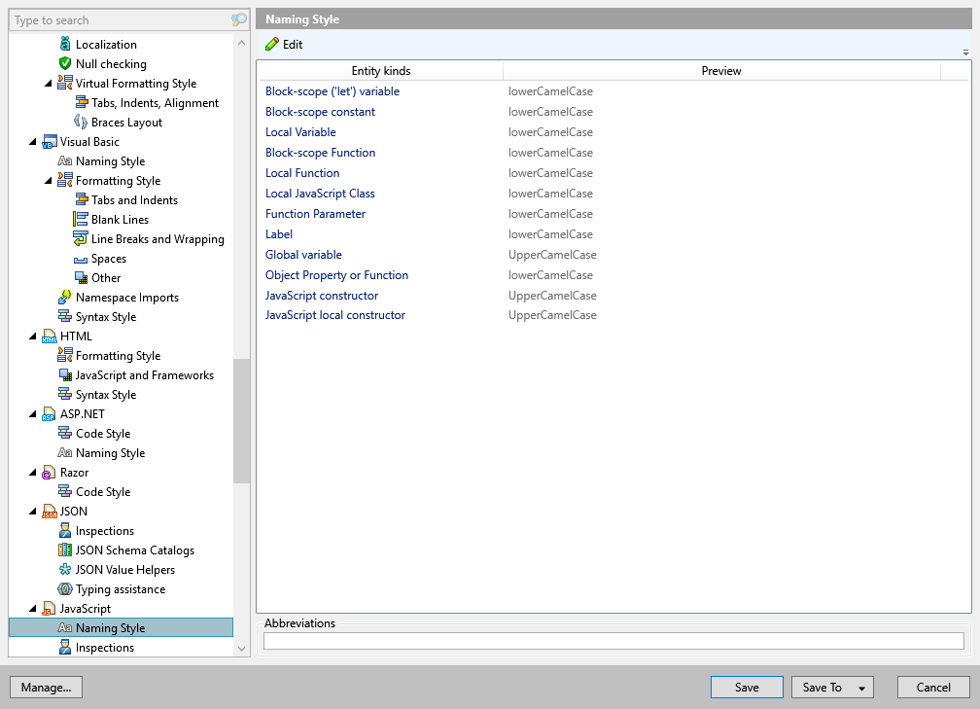Click the Line Breaks and Wrapping icon
The width and height of the screenshot is (980, 709).
coord(81,239)
